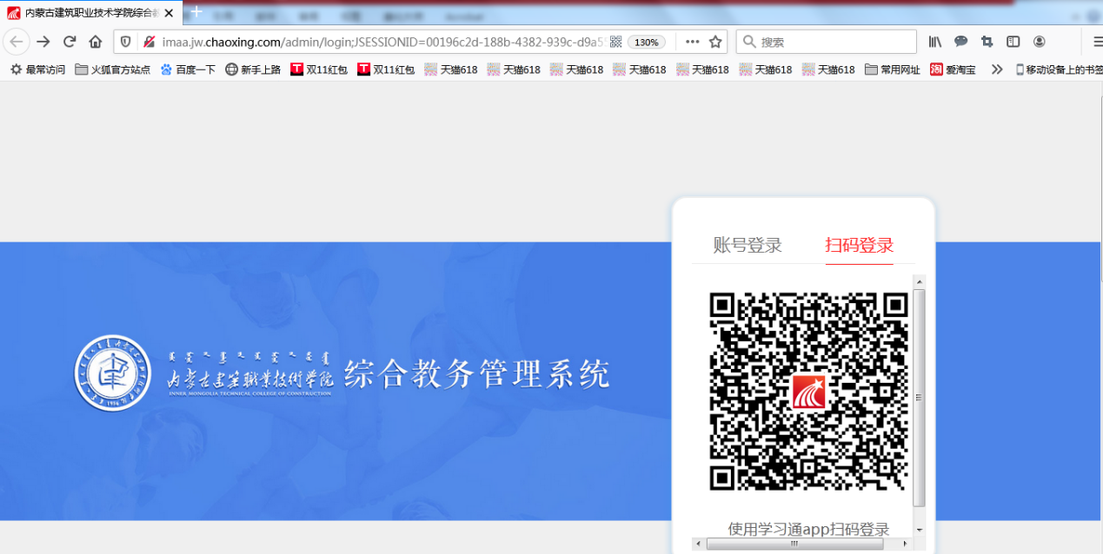Viewport: 1103px width, 554px height.
Task: Open the 百度一下 bookmark
Action: (x=188, y=69)
